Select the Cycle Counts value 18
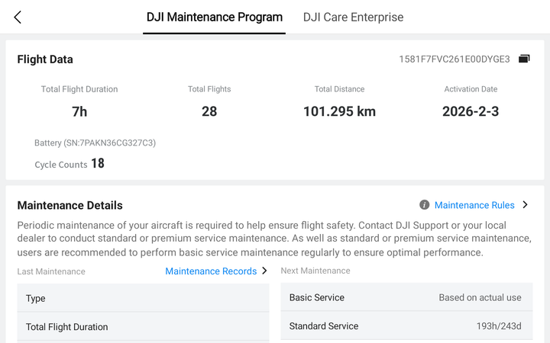Image resolution: width=550 pixels, height=343 pixels. [x=98, y=163]
